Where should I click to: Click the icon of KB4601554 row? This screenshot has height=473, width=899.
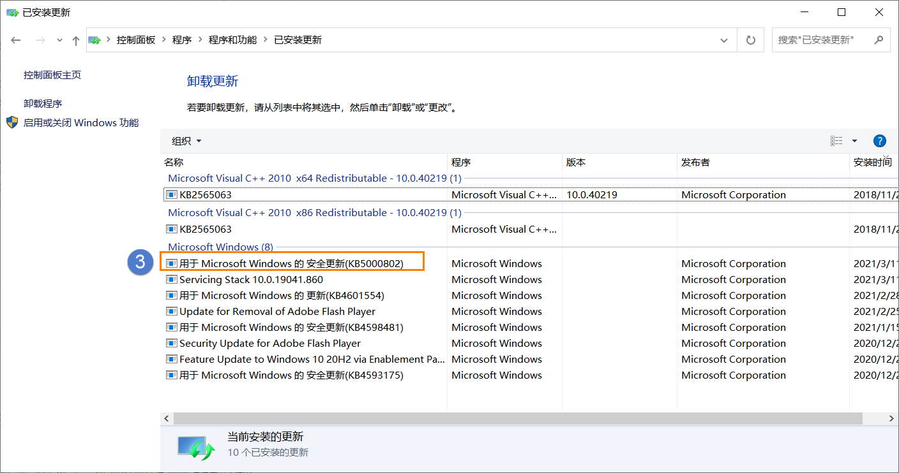click(171, 295)
